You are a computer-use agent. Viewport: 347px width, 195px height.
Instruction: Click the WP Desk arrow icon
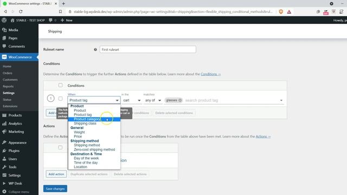point(4,183)
